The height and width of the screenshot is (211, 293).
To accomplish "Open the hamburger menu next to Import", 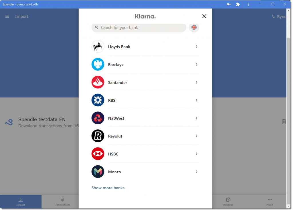I will 7,16.
